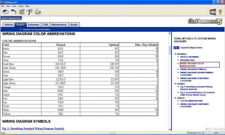Click the Find magnifying glass icon
The height and width of the screenshot is (135, 225).
click(29, 12)
